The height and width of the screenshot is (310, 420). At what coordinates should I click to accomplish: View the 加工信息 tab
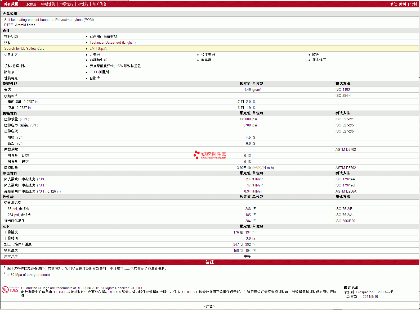pyautogui.click(x=99, y=4)
